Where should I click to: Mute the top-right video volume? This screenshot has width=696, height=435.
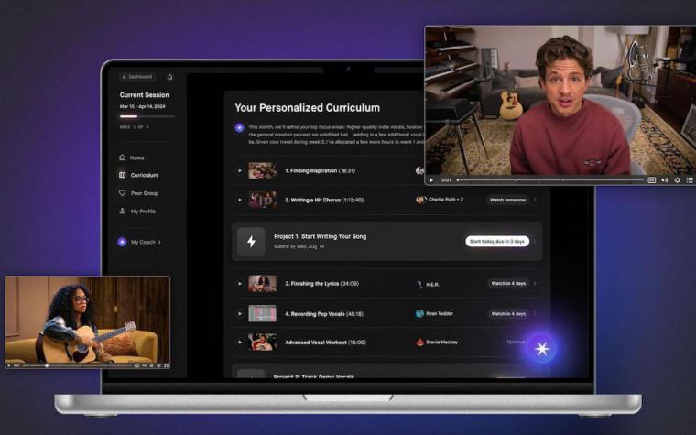(665, 180)
